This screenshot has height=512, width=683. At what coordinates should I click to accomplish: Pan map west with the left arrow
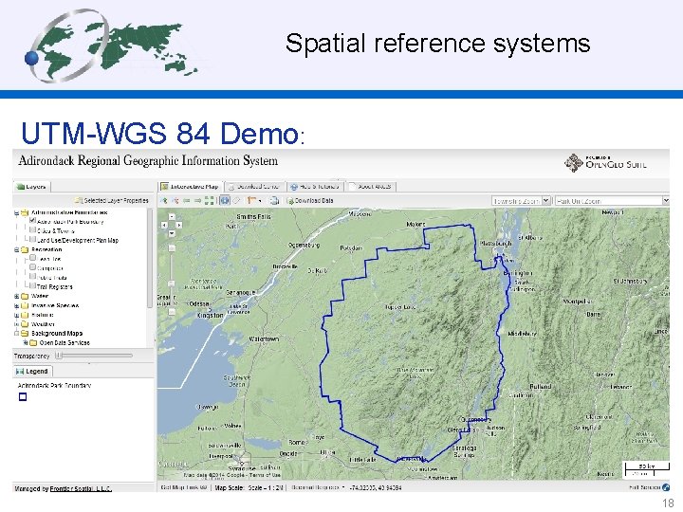(164, 225)
